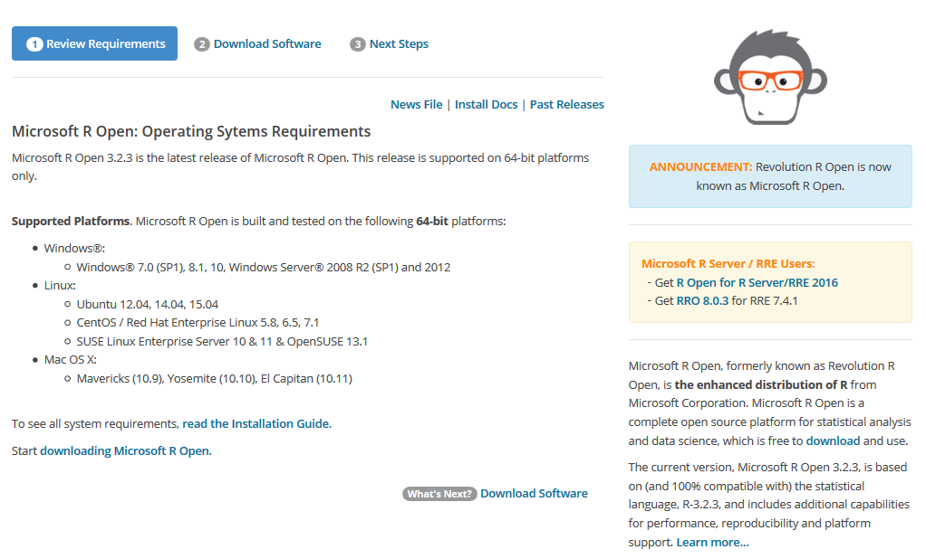Click the "download" link in the sidebar paragraph
This screenshot has height=559, width=926.
pyautogui.click(x=833, y=441)
